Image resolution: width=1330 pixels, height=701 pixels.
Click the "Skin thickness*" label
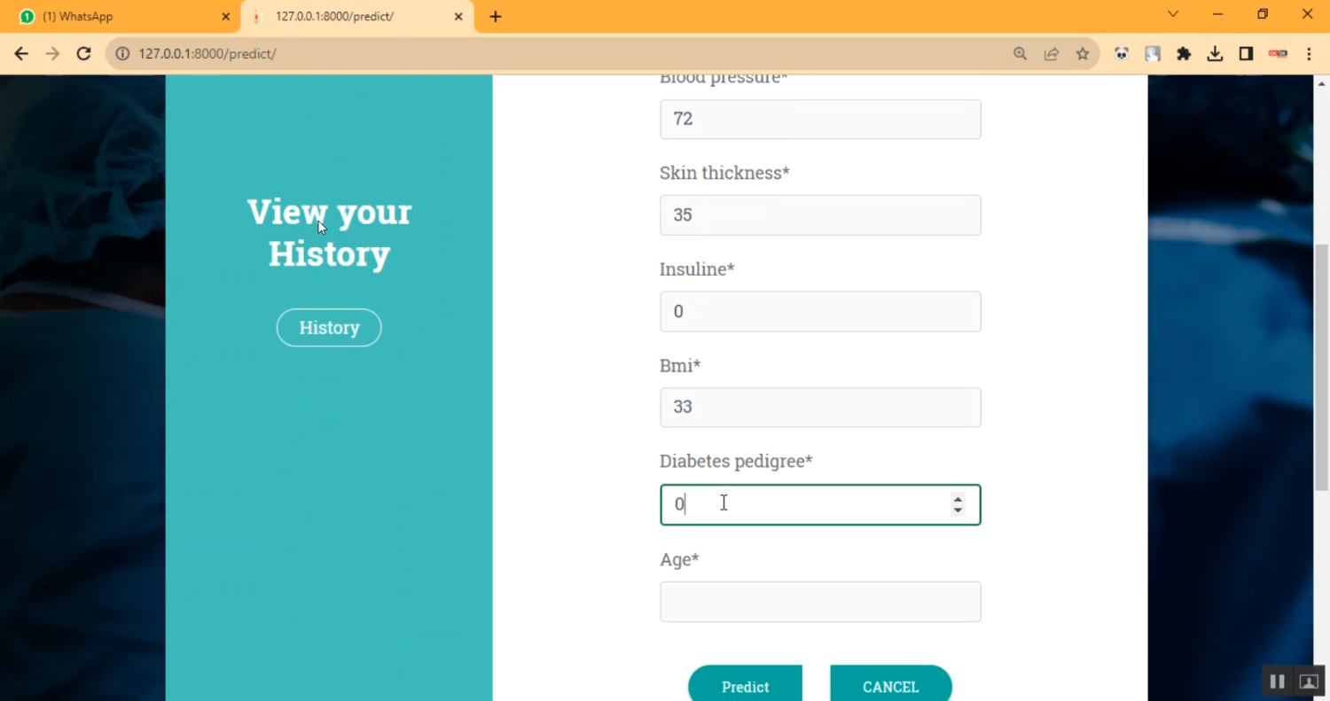coord(724,173)
